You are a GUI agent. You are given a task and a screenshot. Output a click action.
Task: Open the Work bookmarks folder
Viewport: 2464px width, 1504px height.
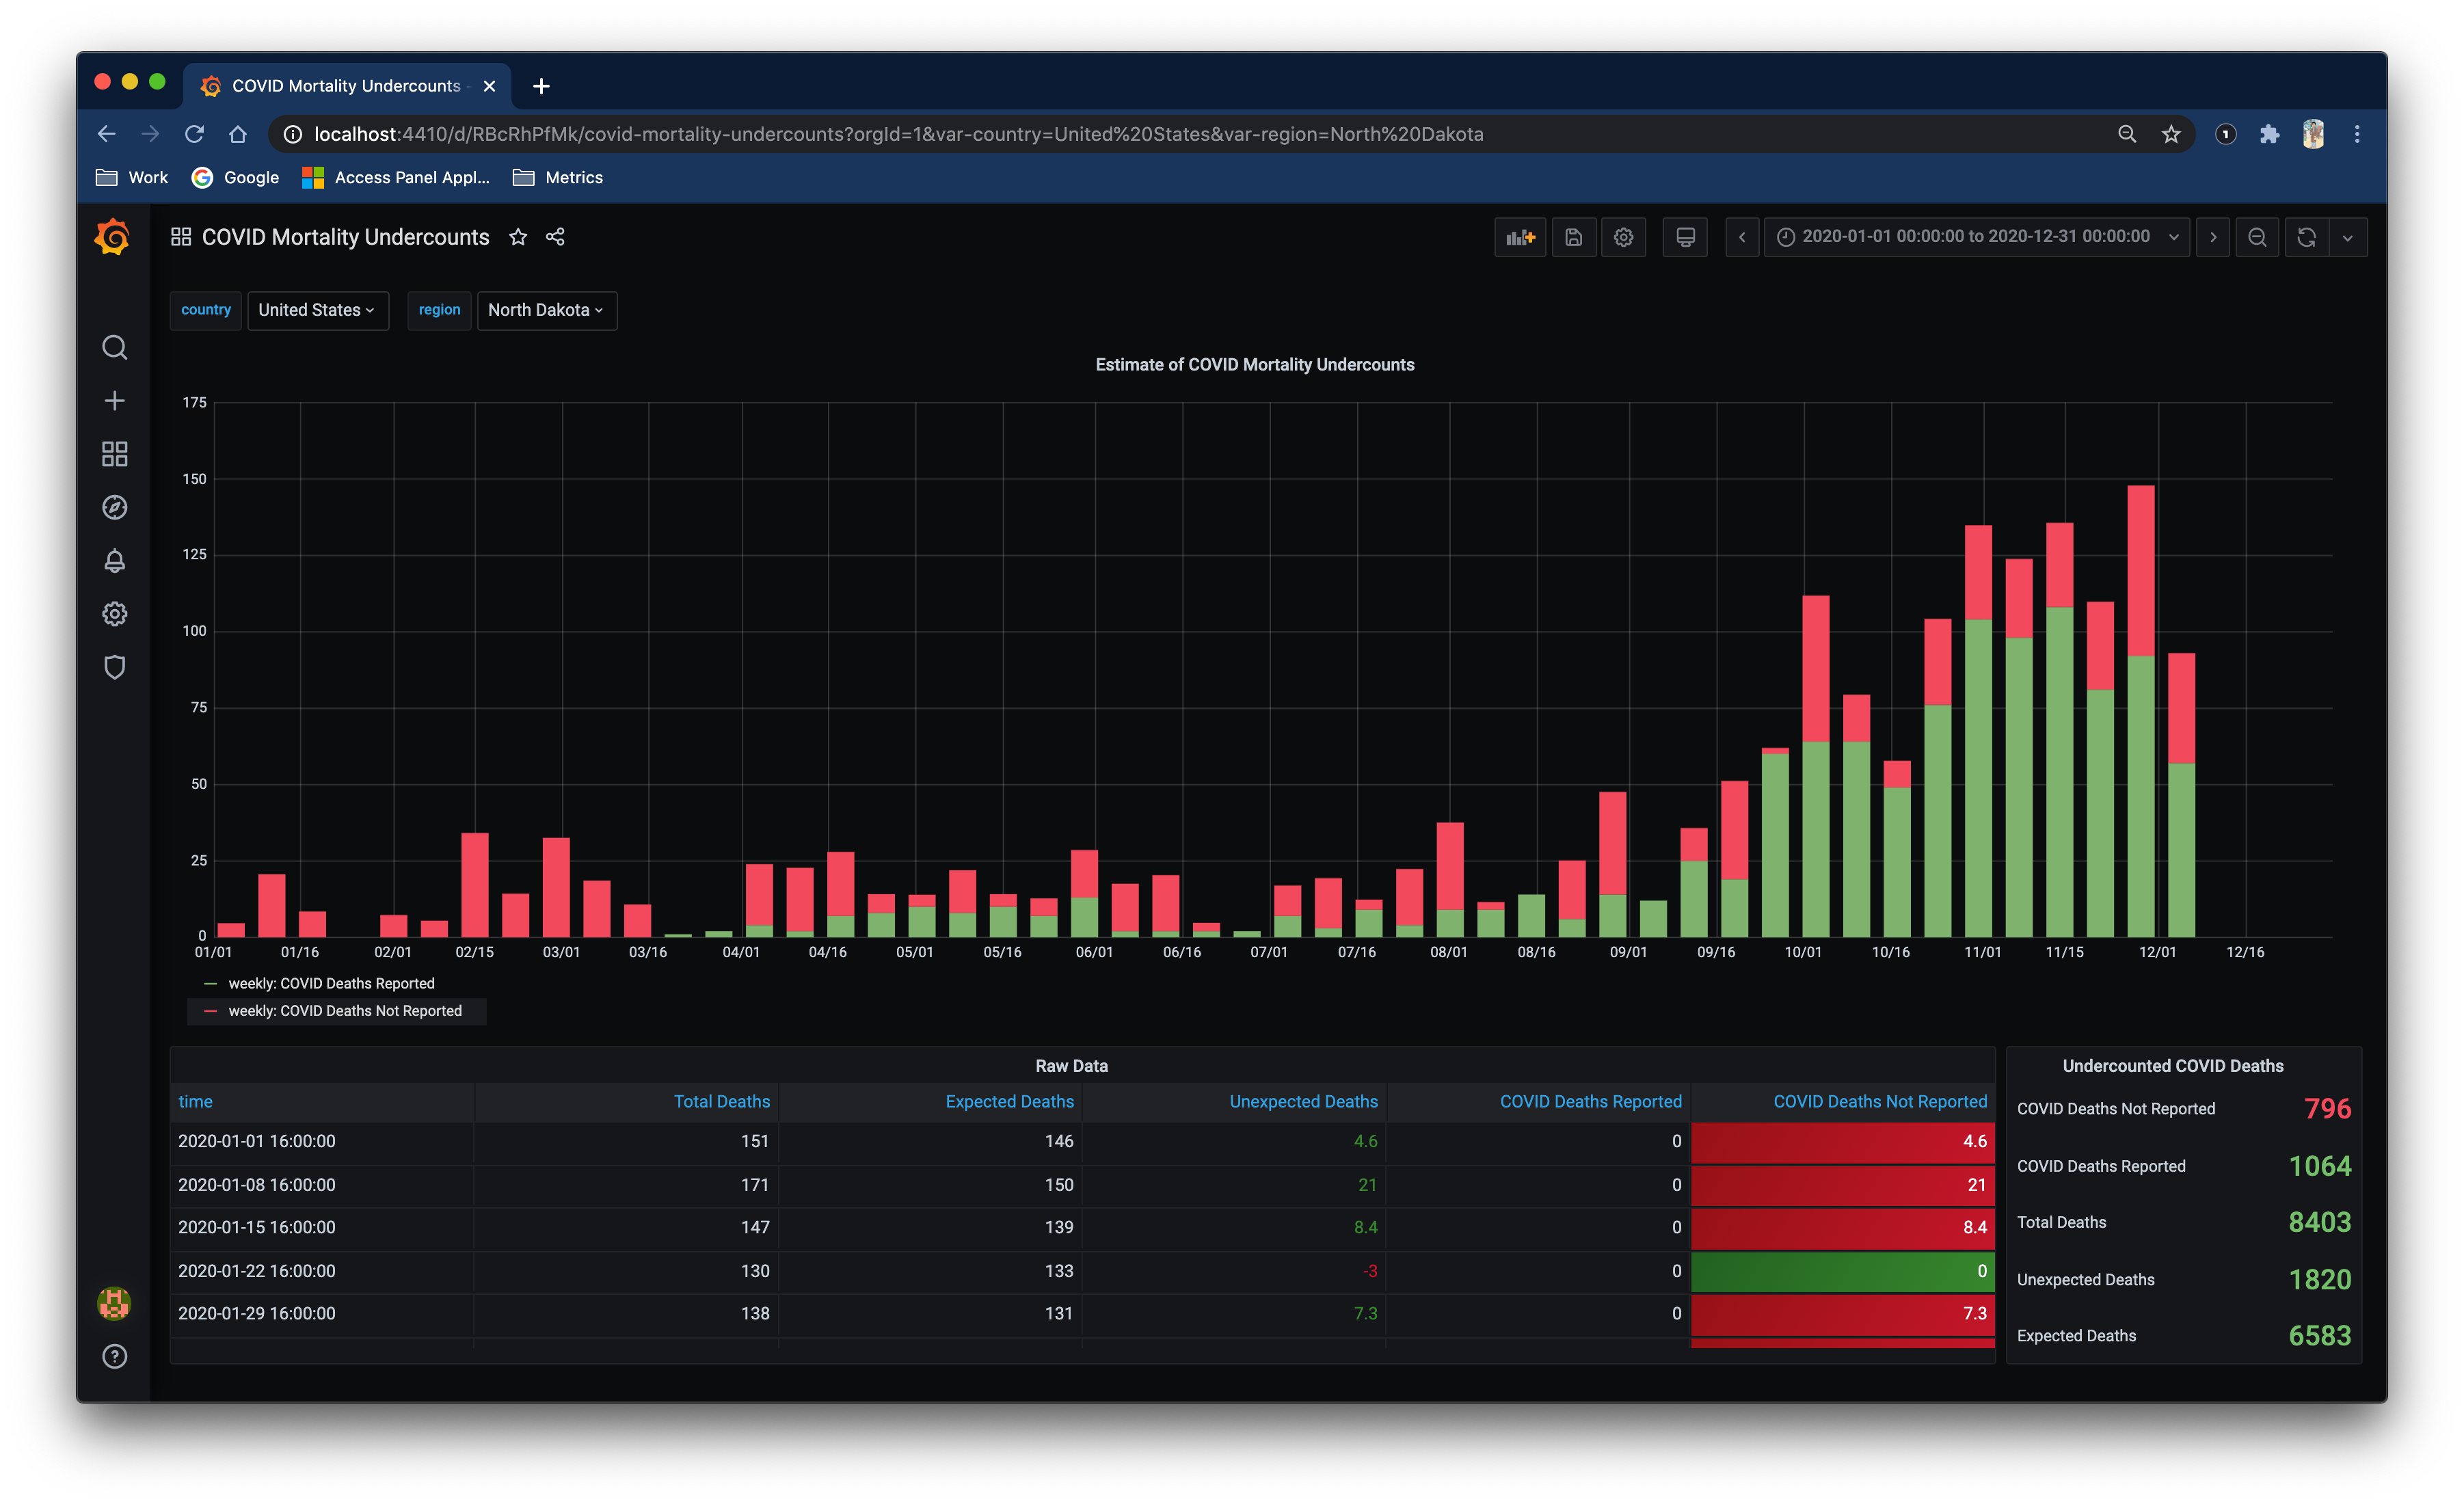(x=132, y=177)
